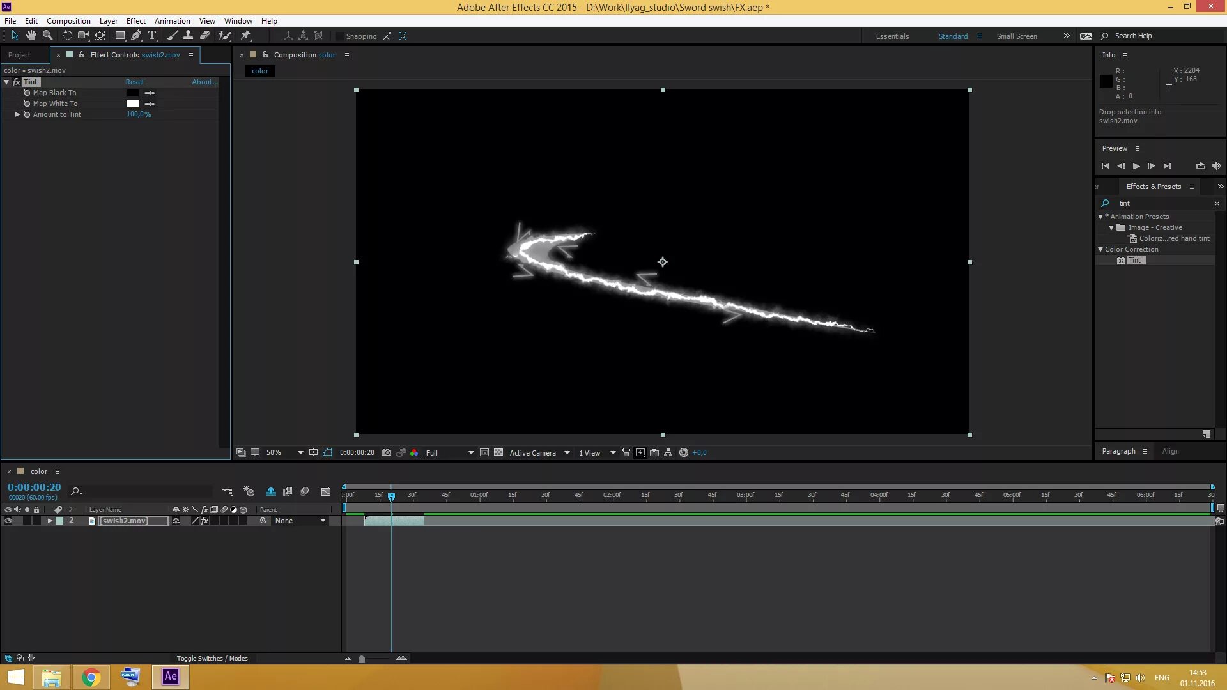Take a snapshot with camera icon
This screenshot has height=690, width=1227.
(x=386, y=452)
